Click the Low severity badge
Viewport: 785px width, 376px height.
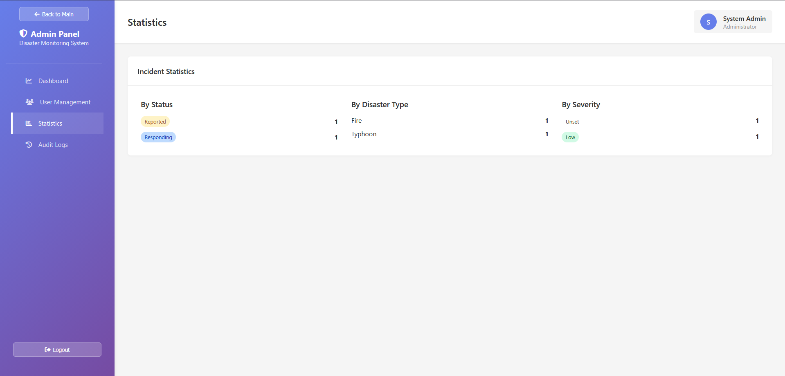[570, 137]
